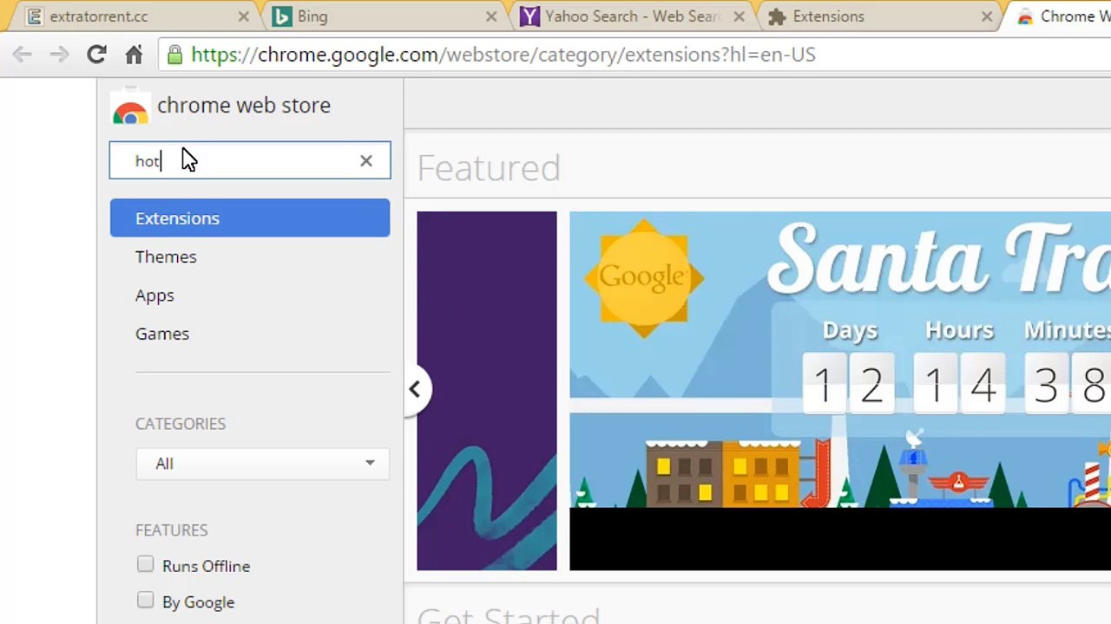Click the chrome web store title
The height and width of the screenshot is (624, 1111).
(244, 106)
